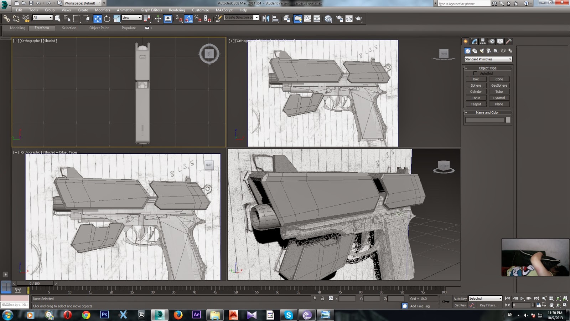Toggle the Angle Snap button

[x=188, y=19]
